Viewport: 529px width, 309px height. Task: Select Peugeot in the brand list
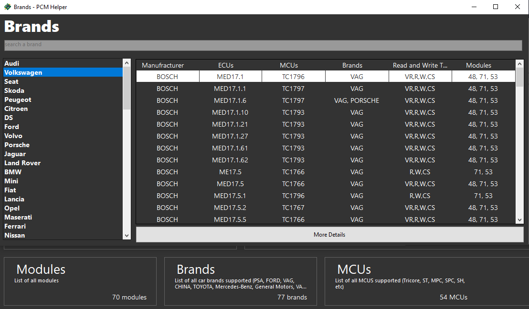pyautogui.click(x=63, y=100)
